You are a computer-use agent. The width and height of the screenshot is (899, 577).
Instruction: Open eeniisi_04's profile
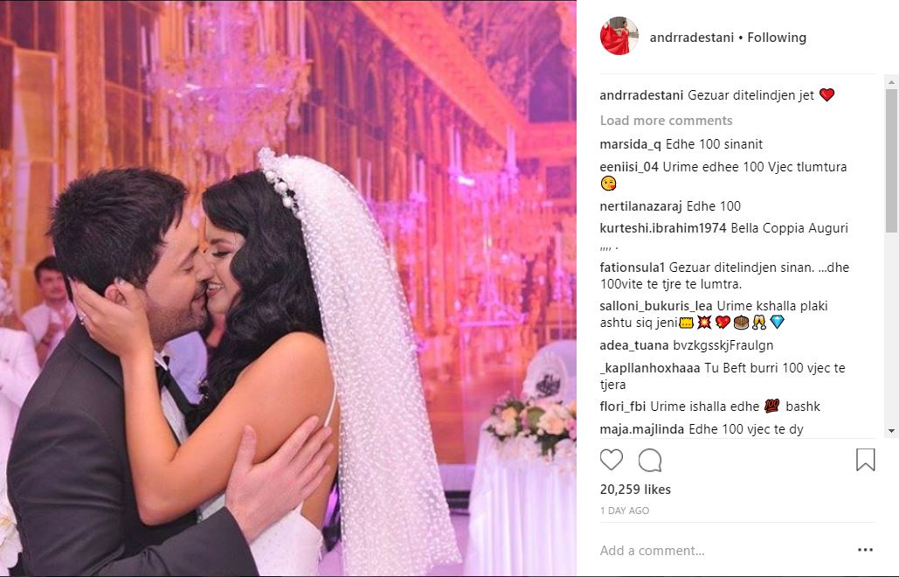click(x=629, y=167)
